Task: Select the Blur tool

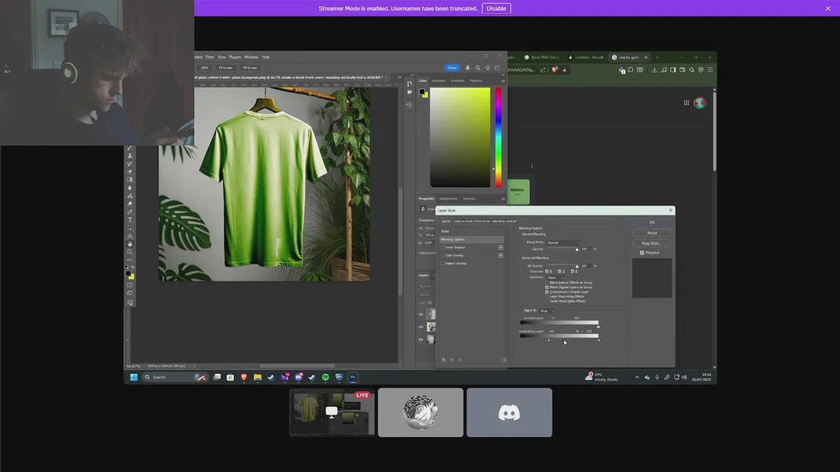Action: point(130,188)
